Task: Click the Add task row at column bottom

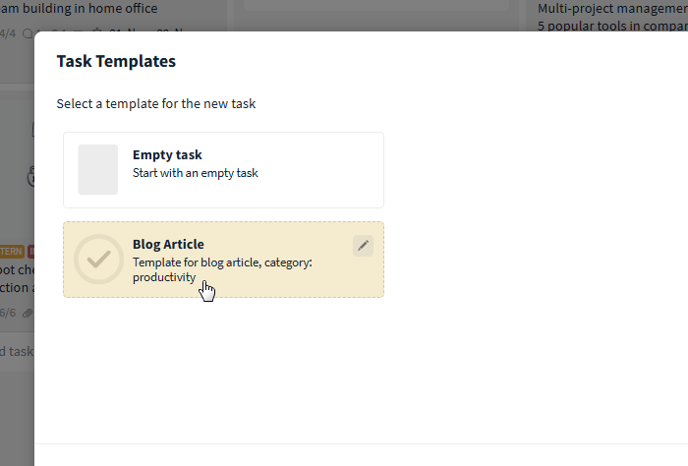Action: (17, 352)
